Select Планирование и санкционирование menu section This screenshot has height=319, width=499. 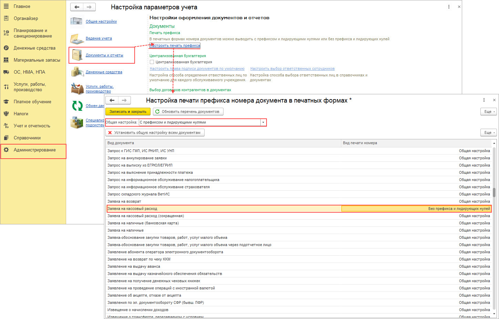(x=33, y=33)
